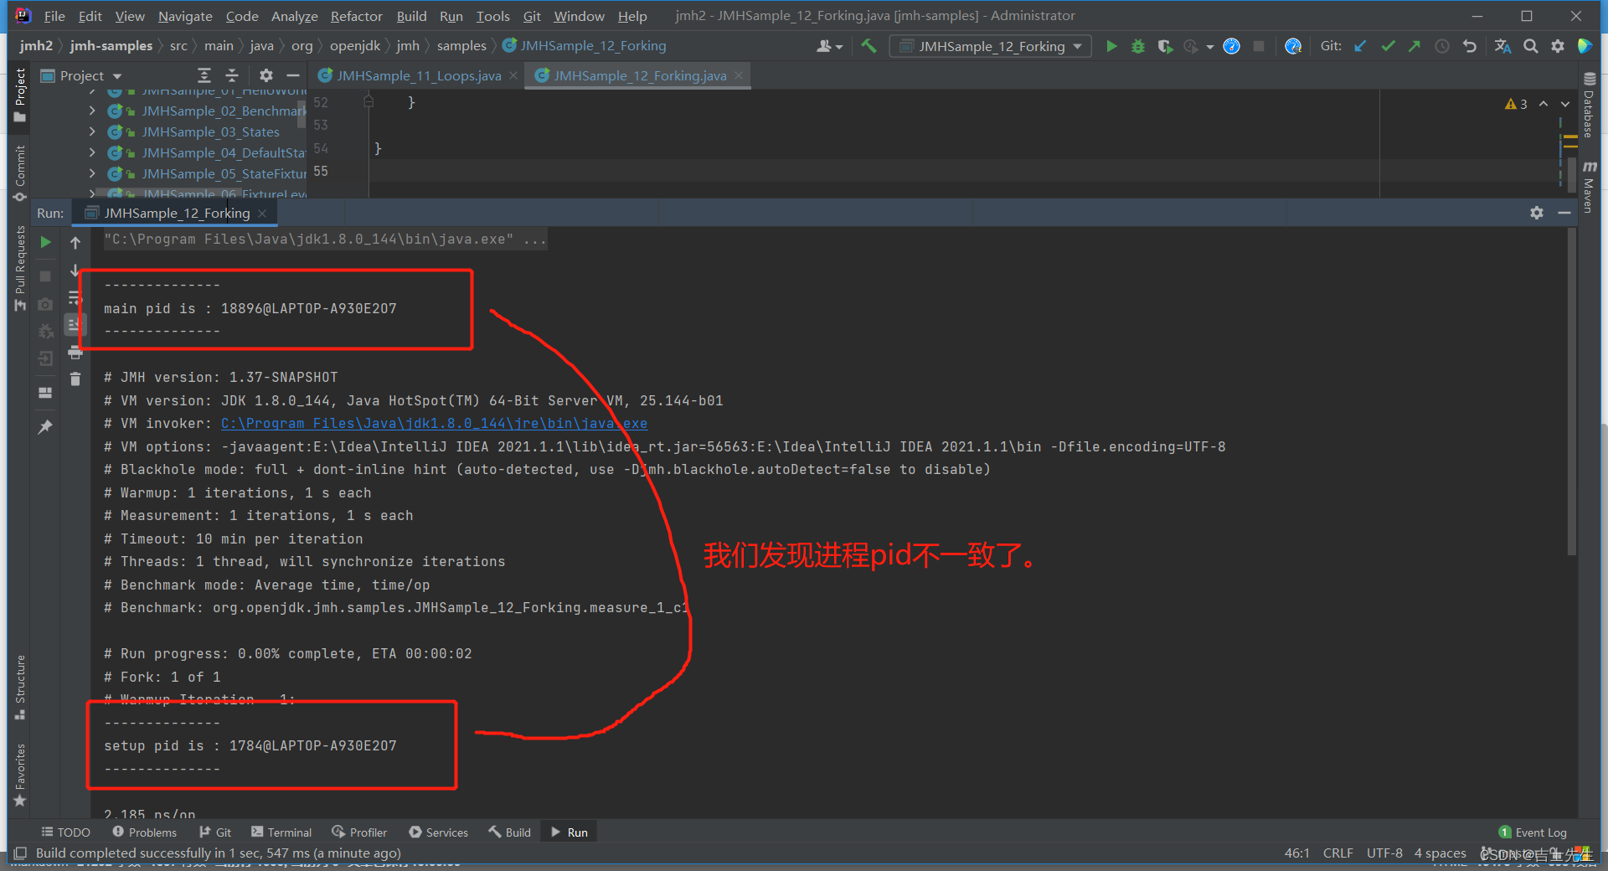Expand the JMHSample_03_States tree node
Image resolution: width=1608 pixels, height=871 pixels.
[x=92, y=131]
